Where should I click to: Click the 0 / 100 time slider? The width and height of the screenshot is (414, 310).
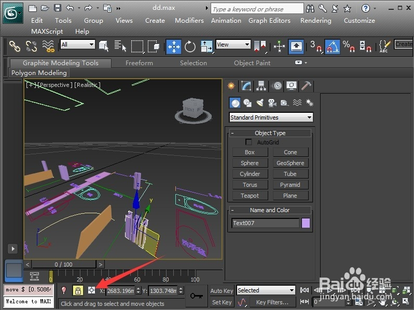64,264
